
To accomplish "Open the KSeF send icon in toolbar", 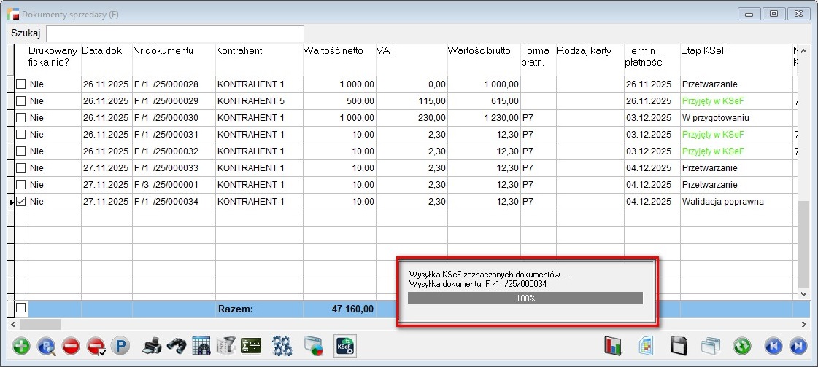I will pos(344,346).
